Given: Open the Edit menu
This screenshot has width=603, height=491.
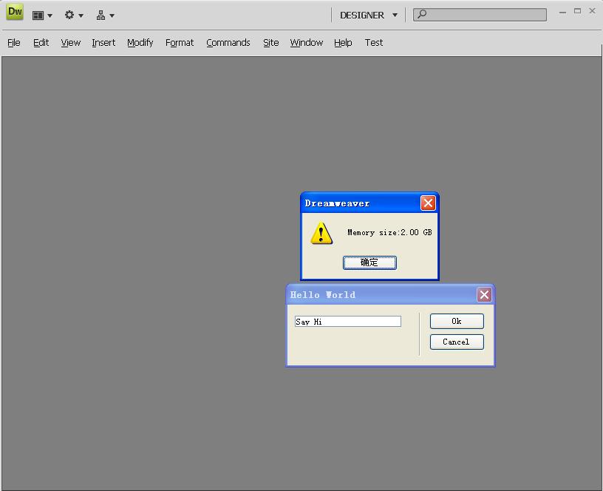Looking at the screenshot, I should tap(41, 43).
